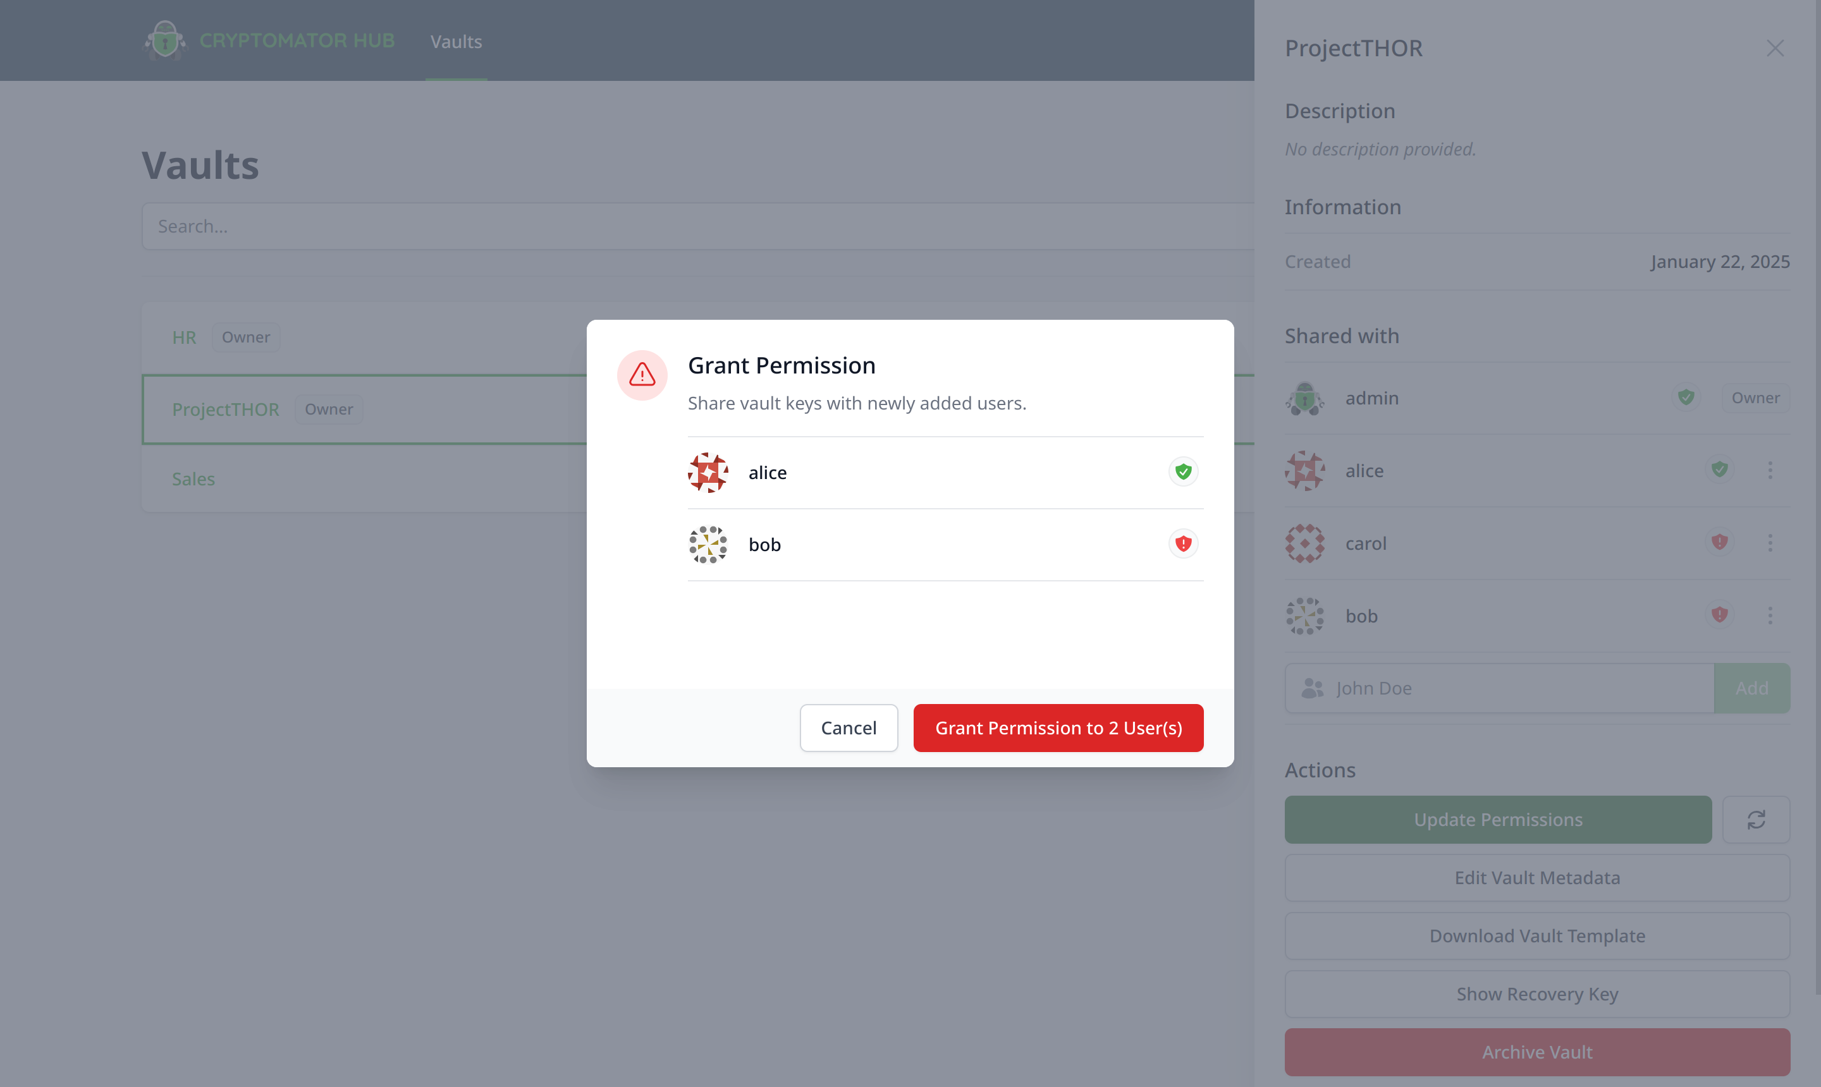Screen dimensions: 1821x1087
Task: Click Show Recovery Key
Action: pyautogui.click(x=1536, y=994)
